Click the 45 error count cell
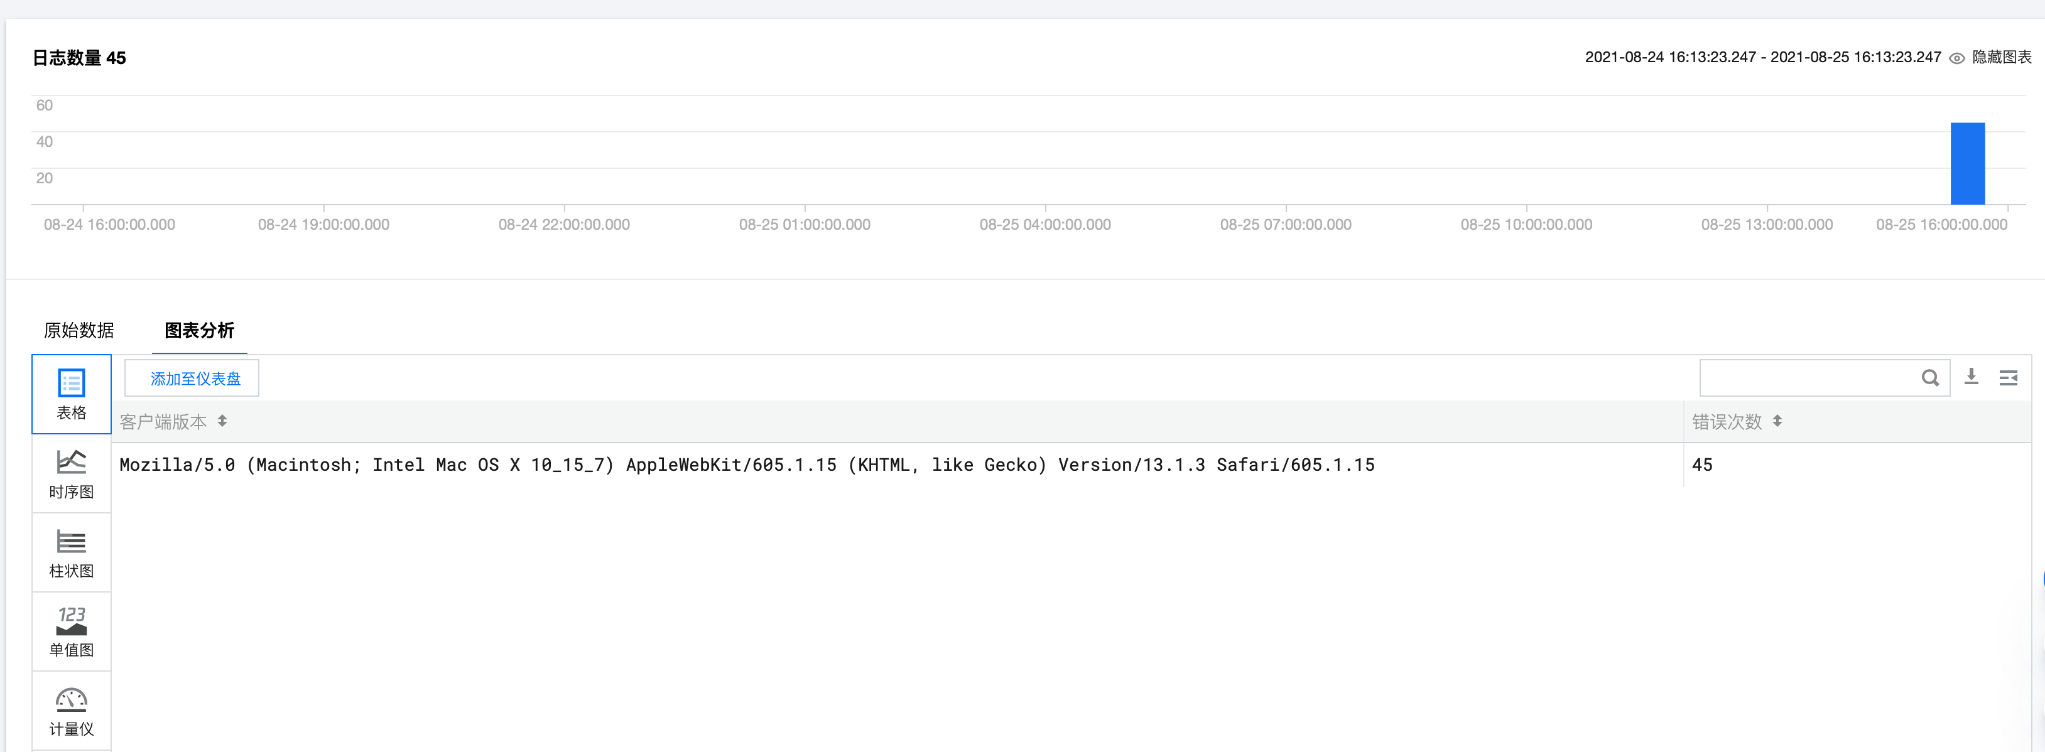The image size is (2045, 752). tap(1702, 465)
